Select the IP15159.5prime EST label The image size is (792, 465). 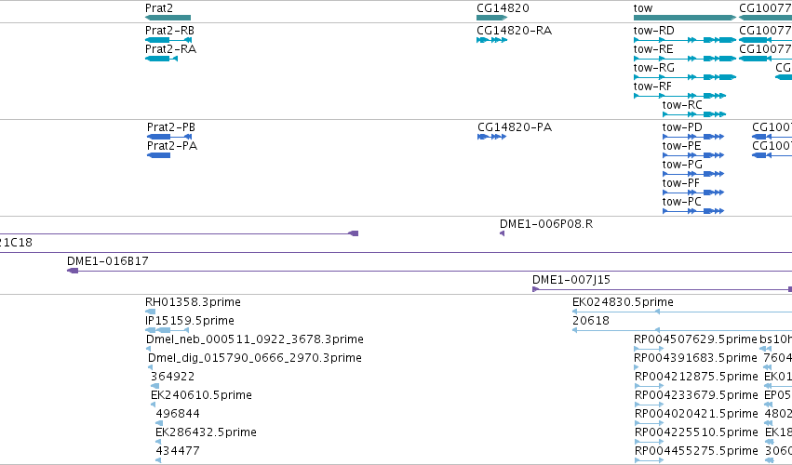click(x=190, y=321)
